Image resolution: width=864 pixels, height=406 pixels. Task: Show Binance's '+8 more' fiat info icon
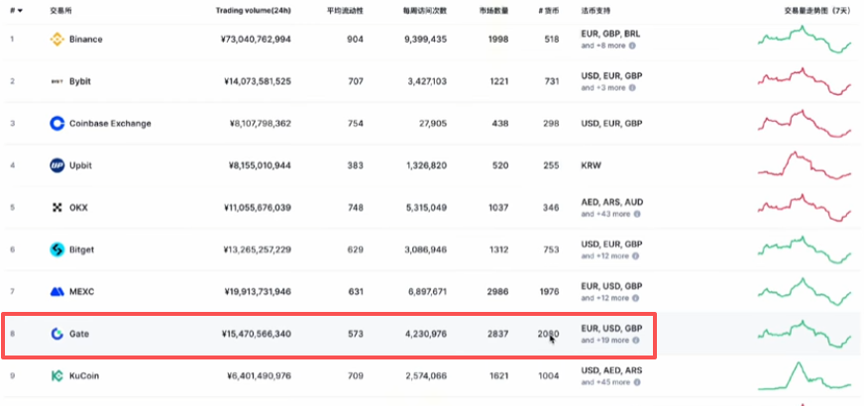click(632, 46)
